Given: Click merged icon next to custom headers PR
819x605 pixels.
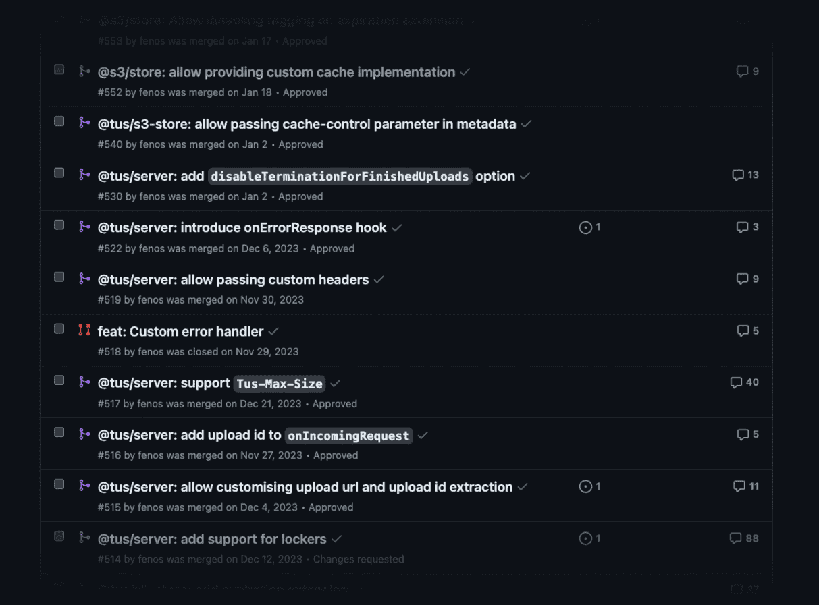Looking at the screenshot, I should point(84,278).
